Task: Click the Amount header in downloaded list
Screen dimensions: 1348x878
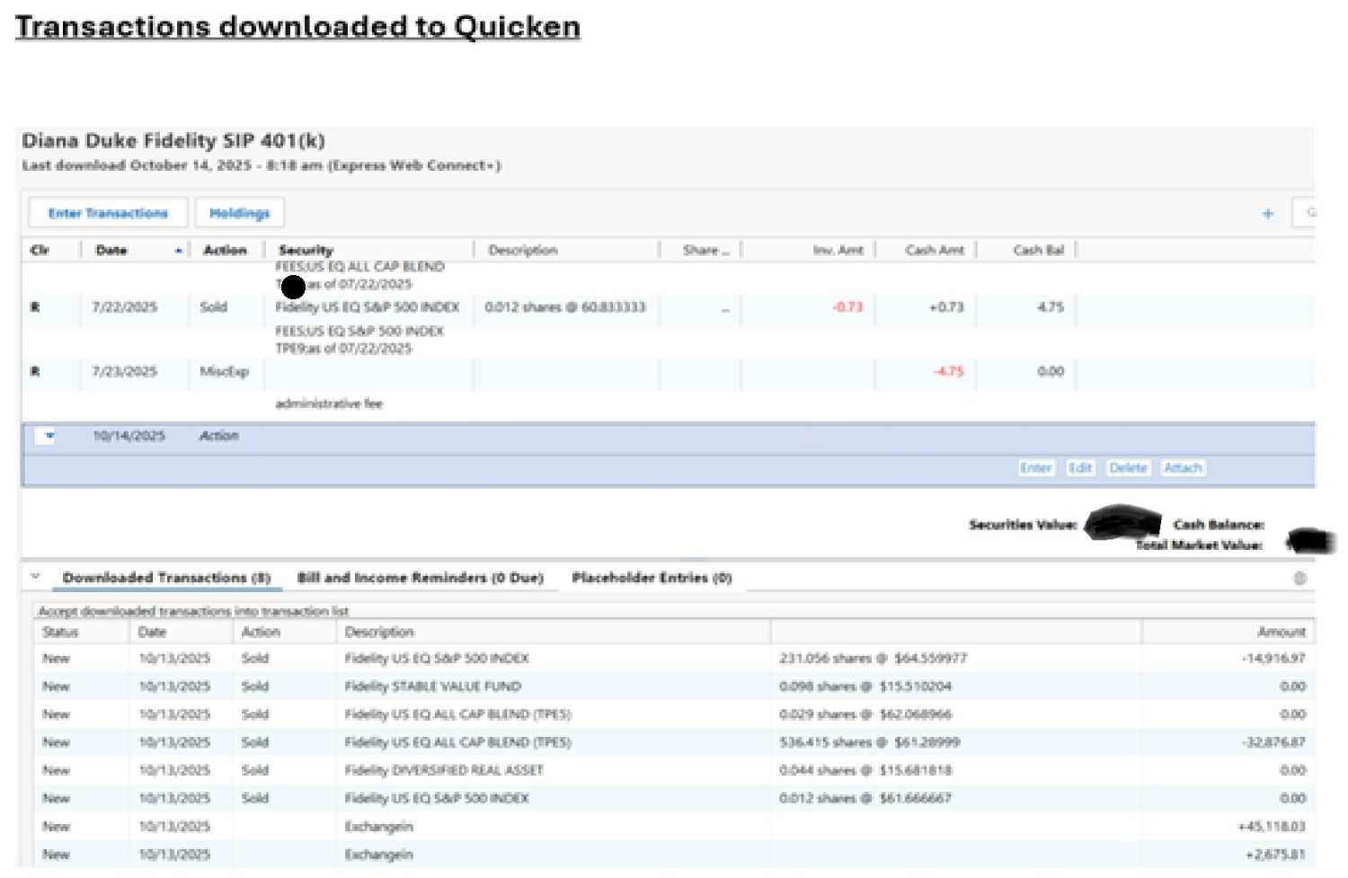Action: (1281, 633)
